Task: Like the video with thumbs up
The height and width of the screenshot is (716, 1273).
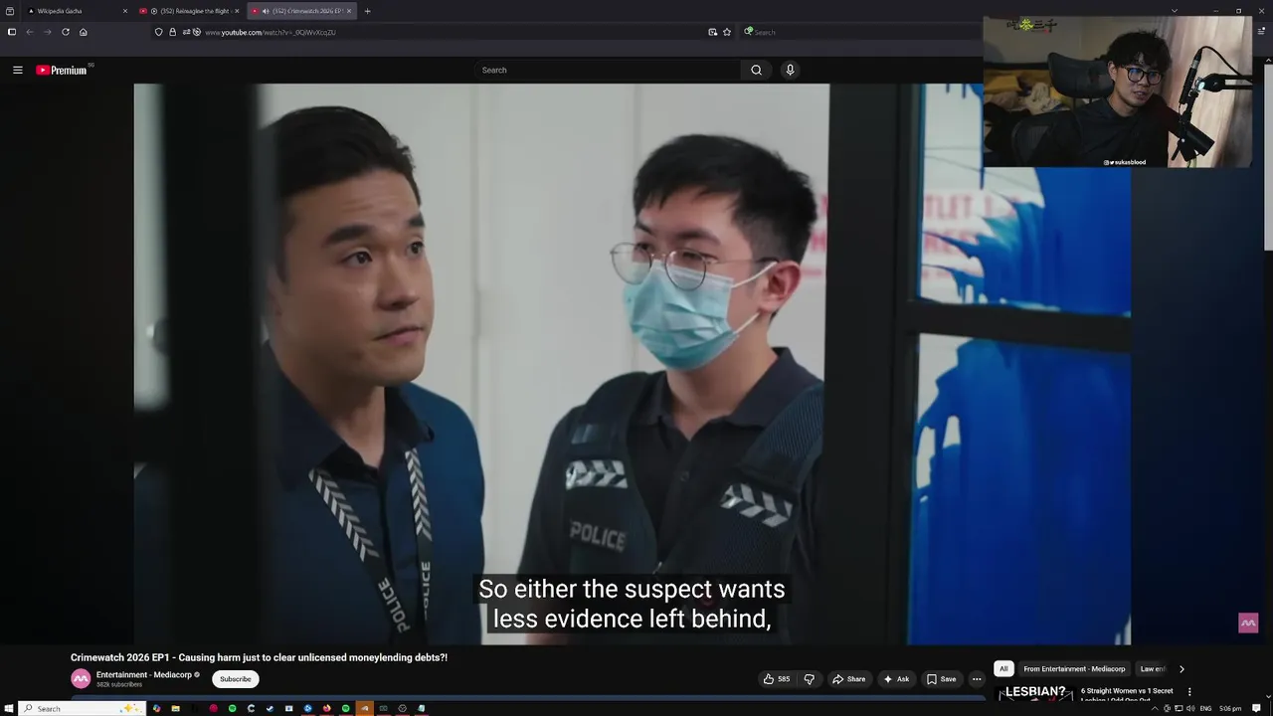Action: [776, 679]
